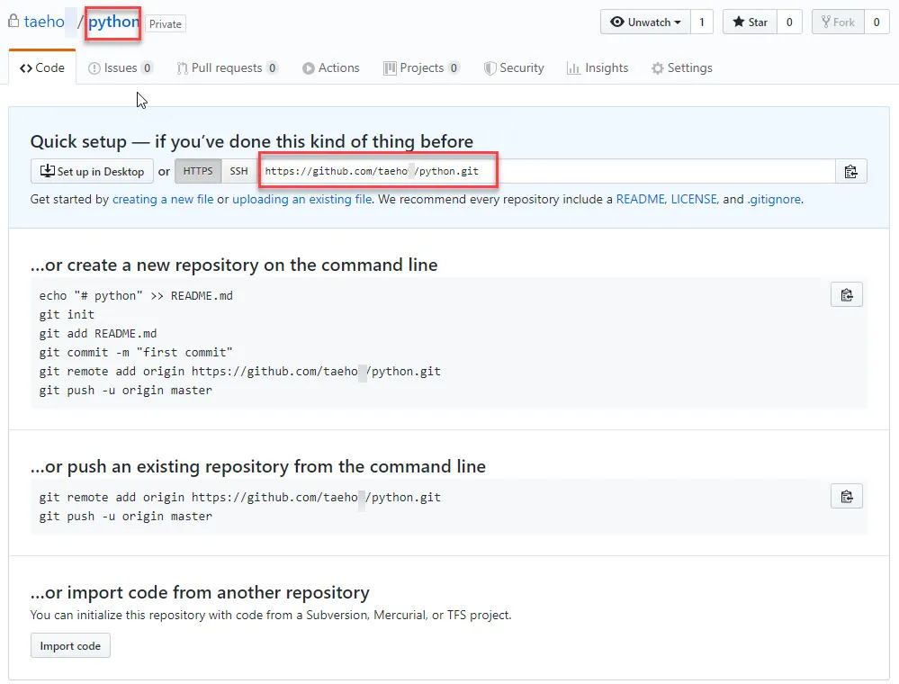This screenshot has height=684, width=899.
Task: Switch to the Insights tab
Action: 598,67
